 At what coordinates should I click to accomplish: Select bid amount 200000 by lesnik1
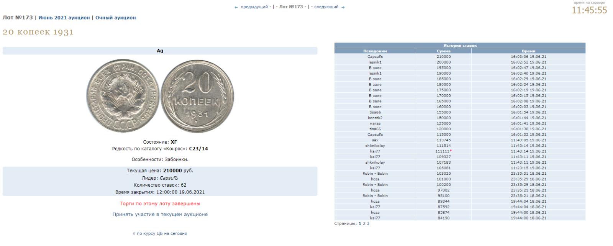click(x=444, y=62)
